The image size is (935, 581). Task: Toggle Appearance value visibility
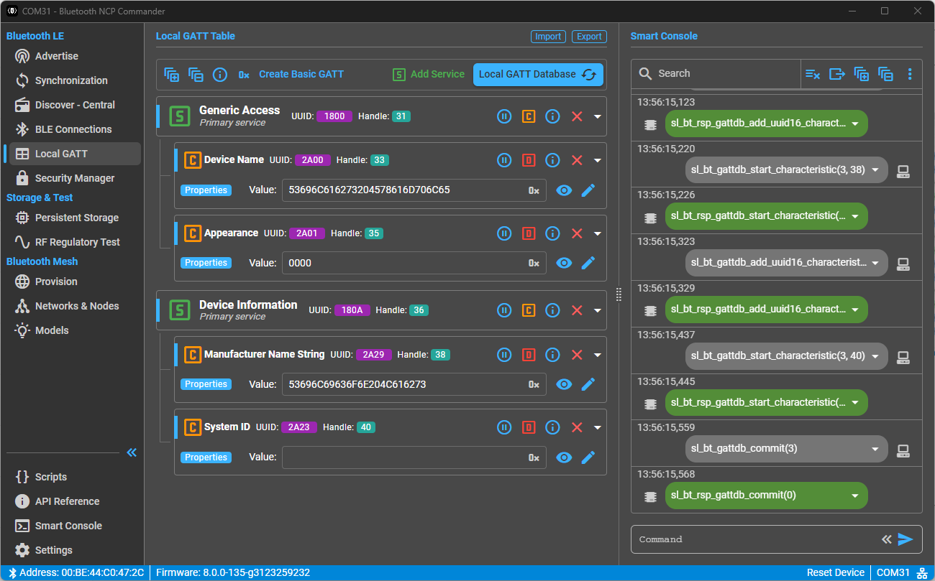point(564,263)
